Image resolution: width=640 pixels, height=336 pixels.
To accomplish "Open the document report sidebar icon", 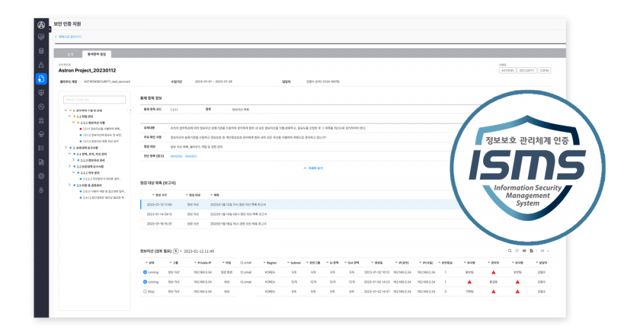I will (41, 162).
